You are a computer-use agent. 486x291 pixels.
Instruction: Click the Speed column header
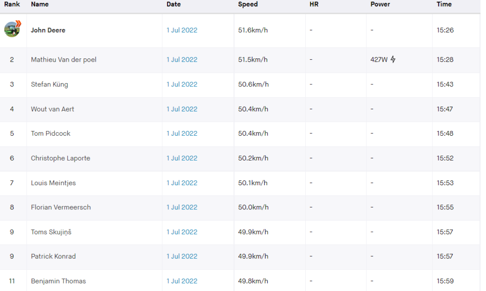(248, 4)
